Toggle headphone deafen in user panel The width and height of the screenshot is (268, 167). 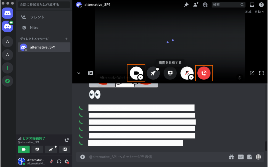pyautogui.click(x=59, y=162)
